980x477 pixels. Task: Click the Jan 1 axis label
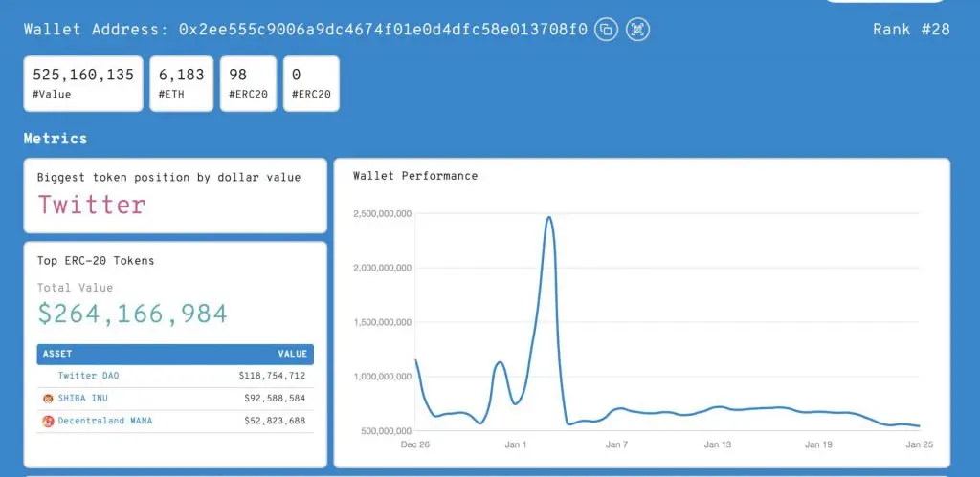[x=516, y=444]
